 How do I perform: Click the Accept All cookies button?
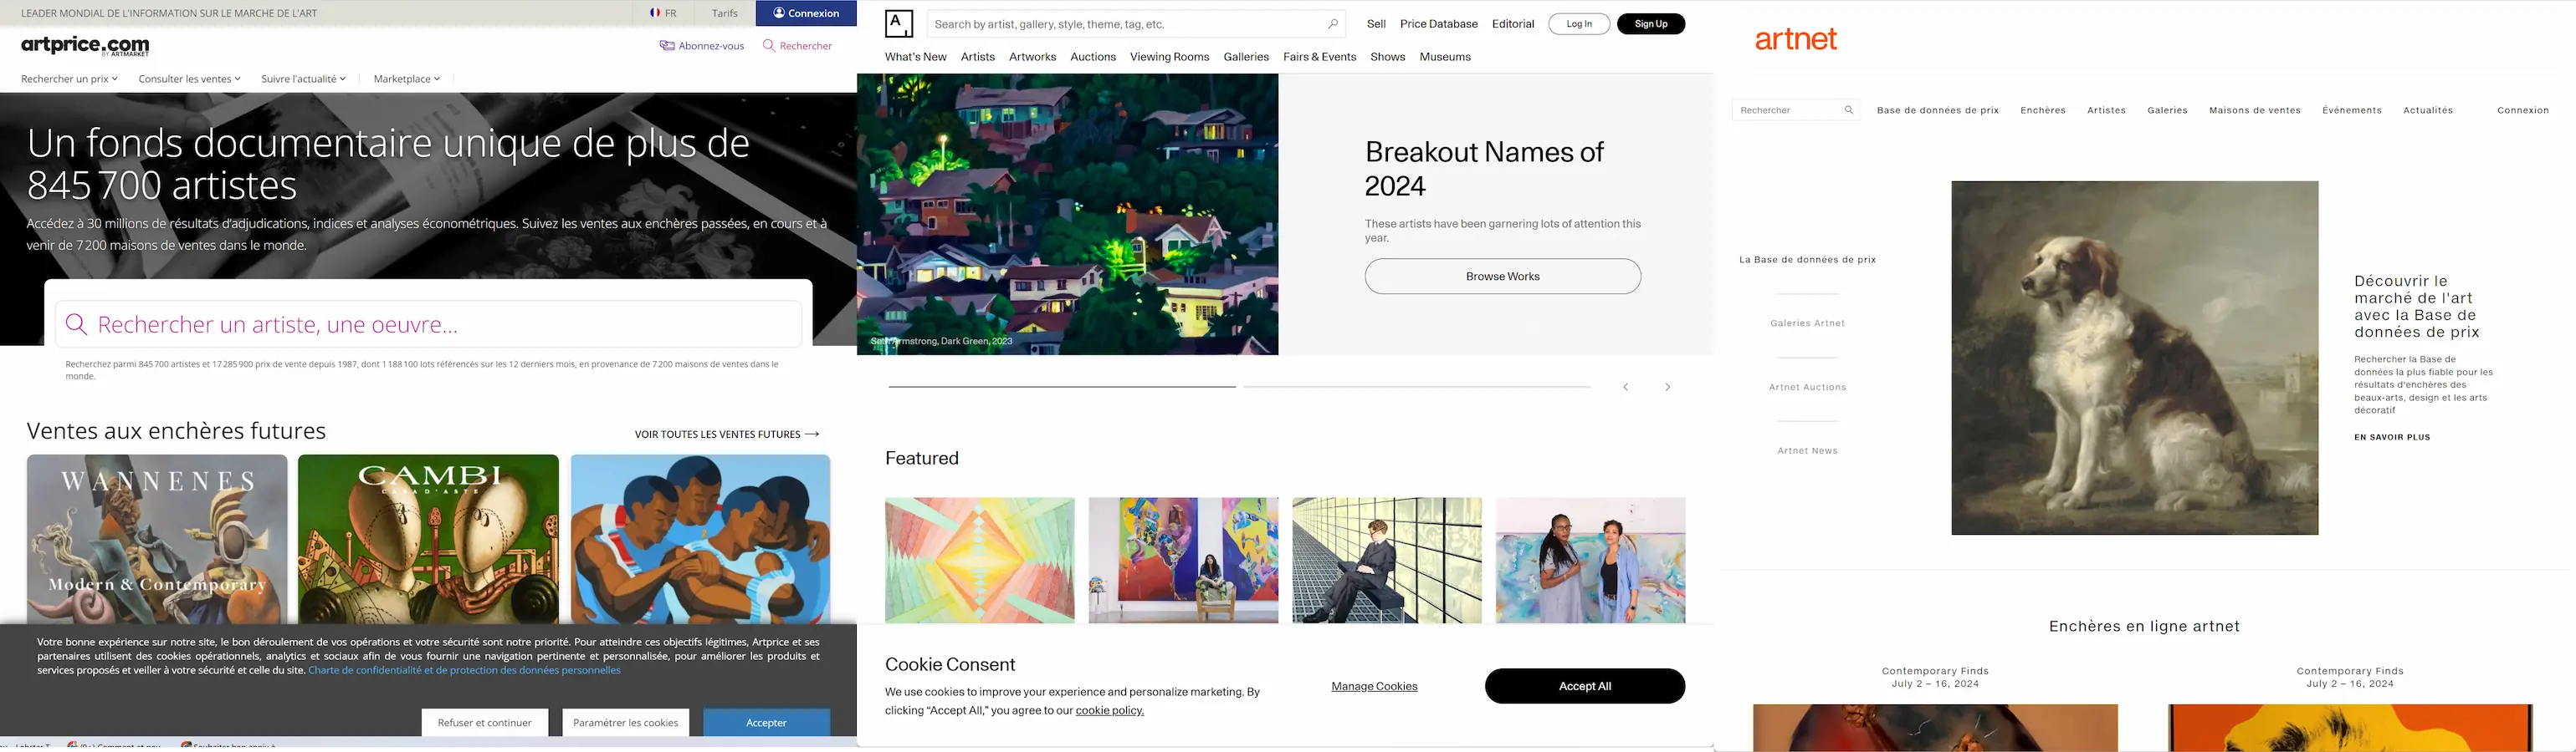point(1584,686)
